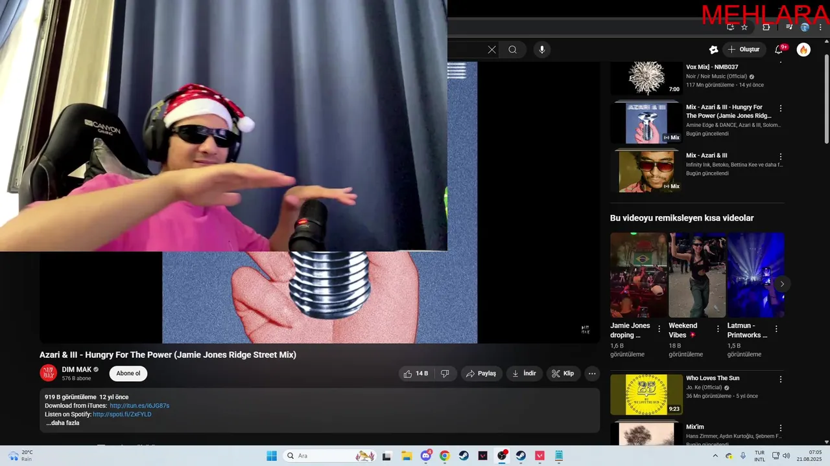The height and width of the screenshot is (466, 830).
Task: Click the video title Hungry For The Power
Action: tap(168, 355)
